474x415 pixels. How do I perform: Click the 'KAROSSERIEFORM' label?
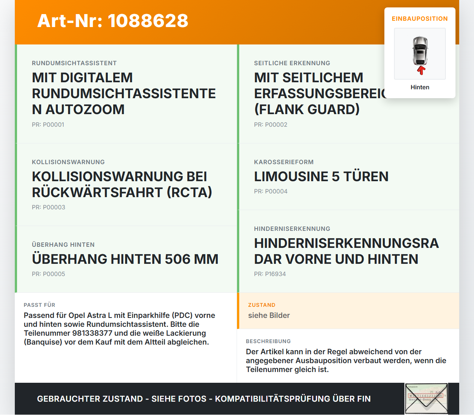coord(284,162)
